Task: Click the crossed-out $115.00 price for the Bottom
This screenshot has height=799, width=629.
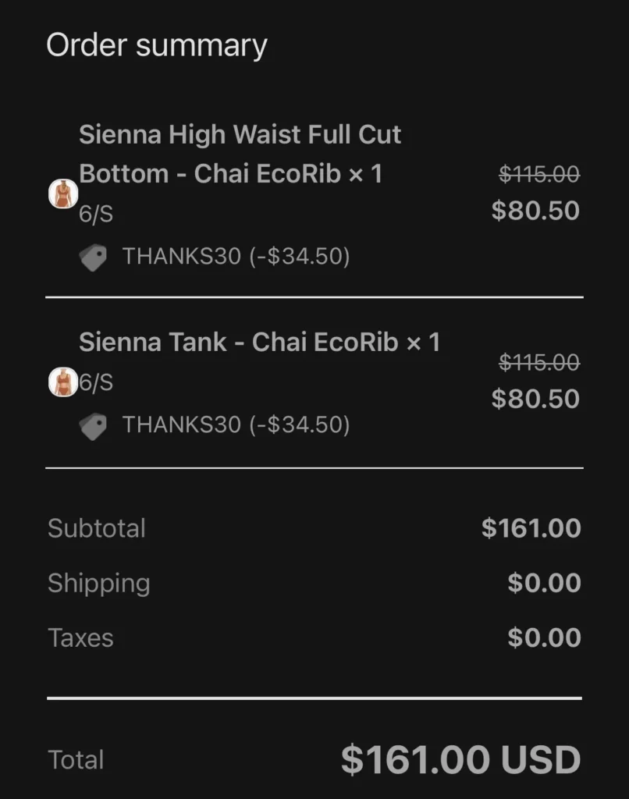Action: (539, 174)
